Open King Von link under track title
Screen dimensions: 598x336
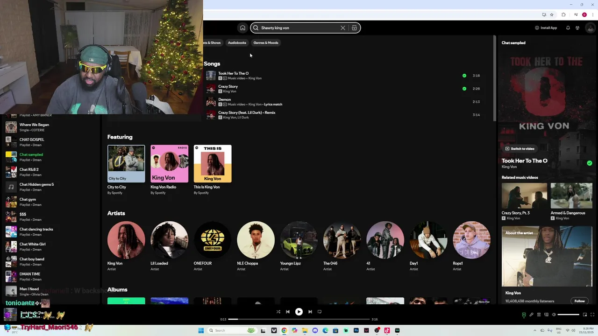point(509,167)
